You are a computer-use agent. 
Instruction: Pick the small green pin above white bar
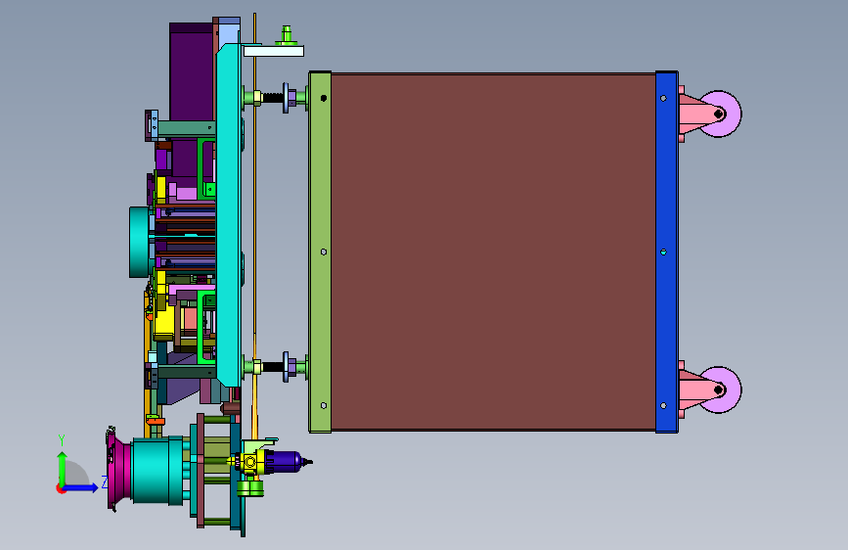(x=287, y=36)
